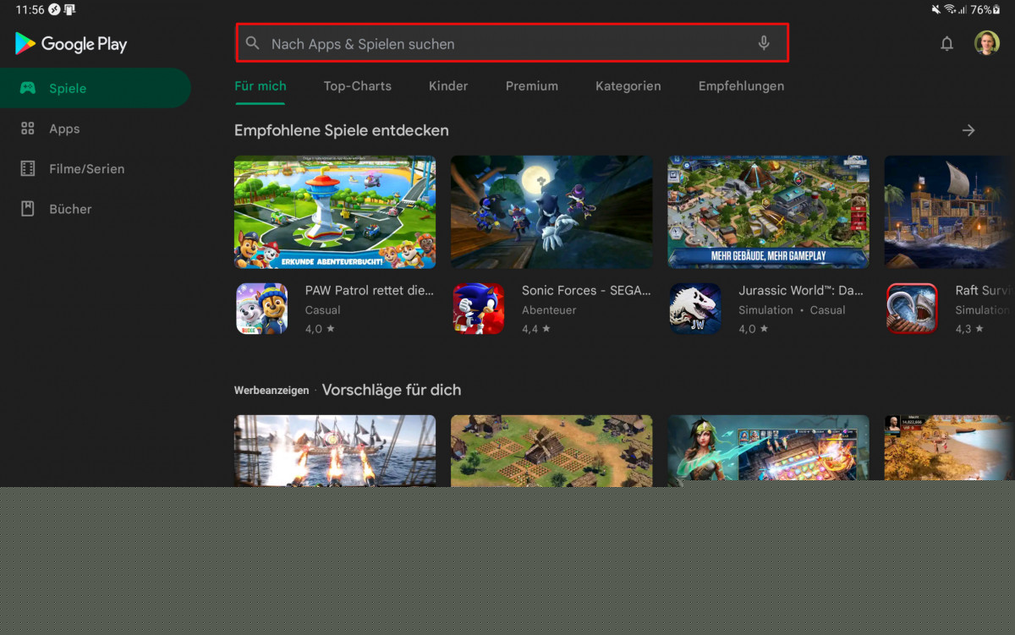Screen dimensions: 1015x635
Task: Open the Premium tab
Action: tap(532, 86)
